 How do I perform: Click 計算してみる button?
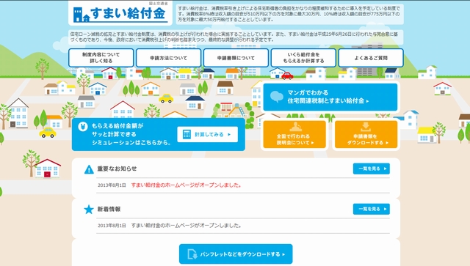pyautogui.click(x=207, y=134)
